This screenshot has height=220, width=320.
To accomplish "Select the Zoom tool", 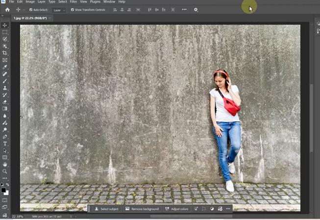I will point(5,171).
